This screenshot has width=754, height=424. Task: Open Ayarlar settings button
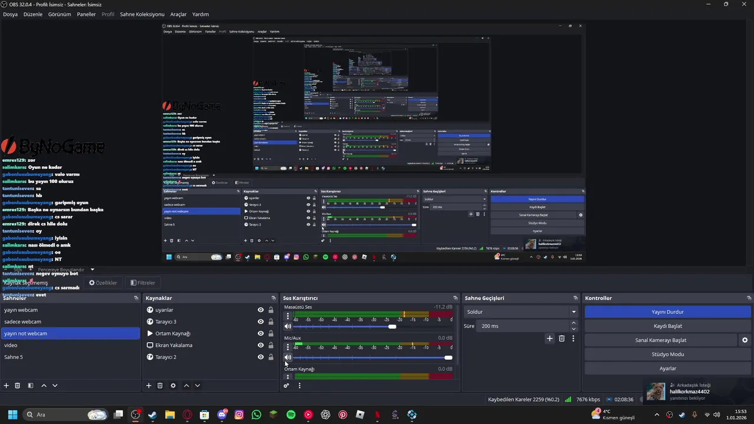point(667,369)
